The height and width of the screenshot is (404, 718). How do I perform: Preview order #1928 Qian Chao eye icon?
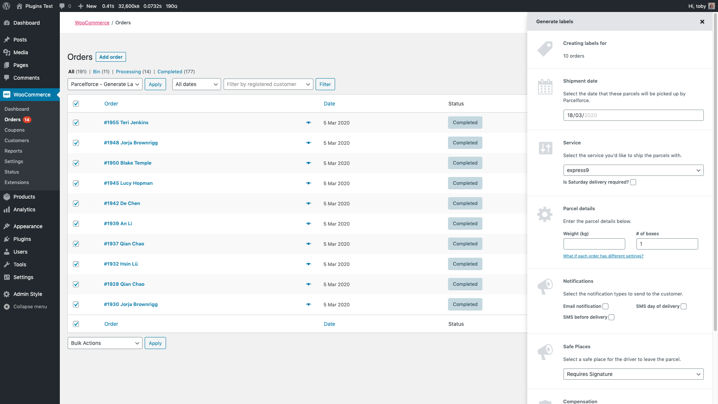pos(309,284)
